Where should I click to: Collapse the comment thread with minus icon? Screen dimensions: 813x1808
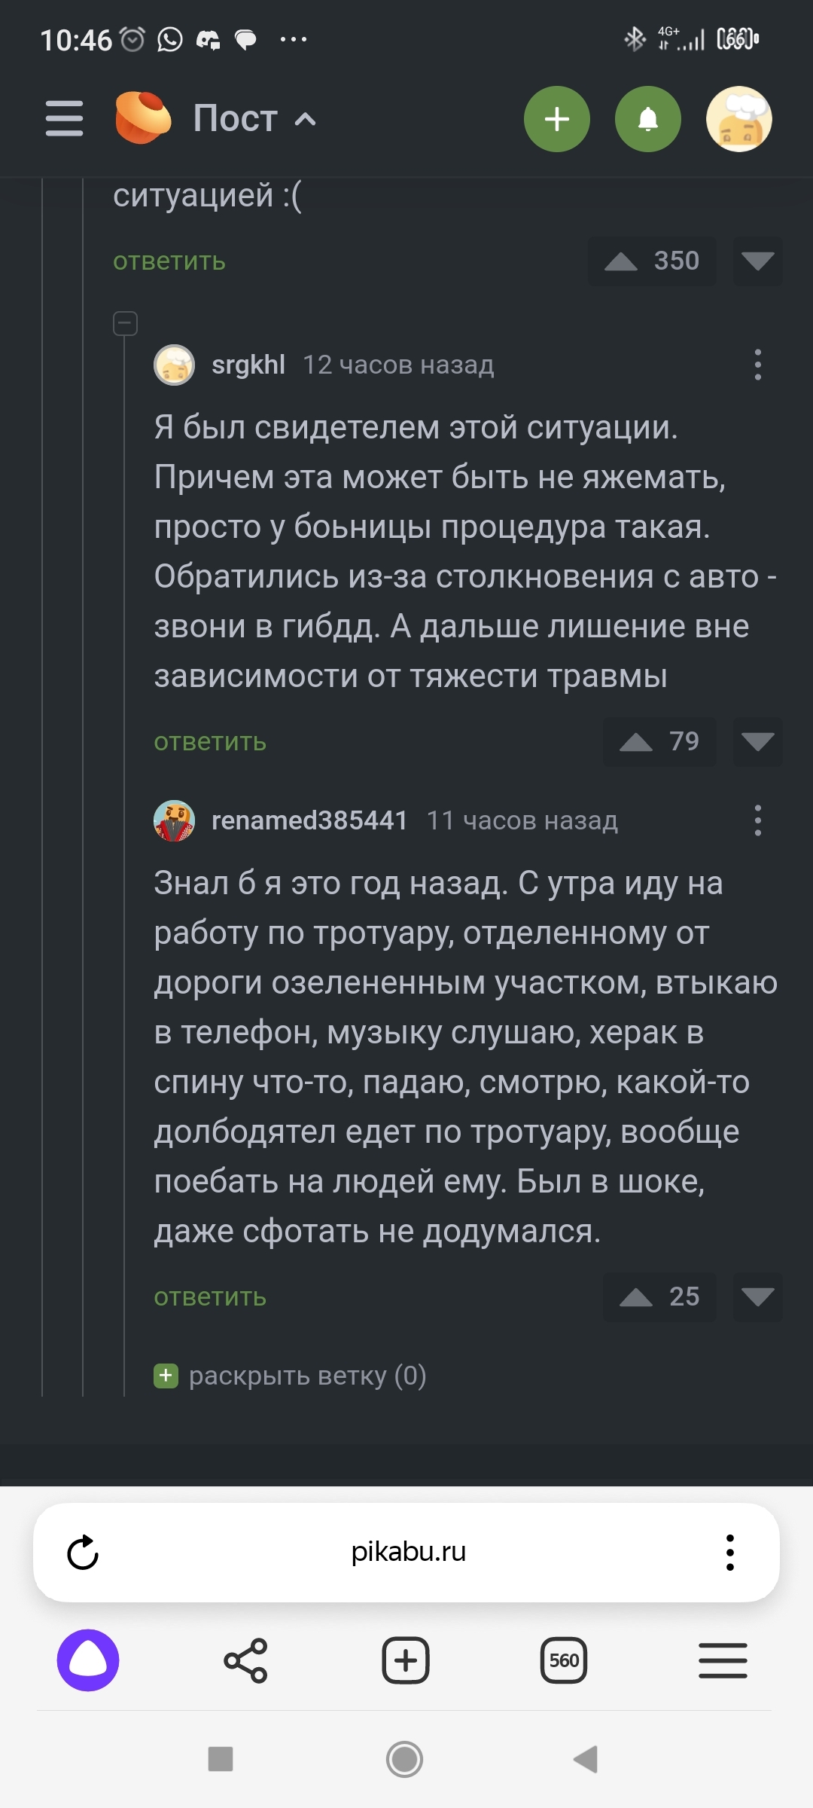click(125, 323)
